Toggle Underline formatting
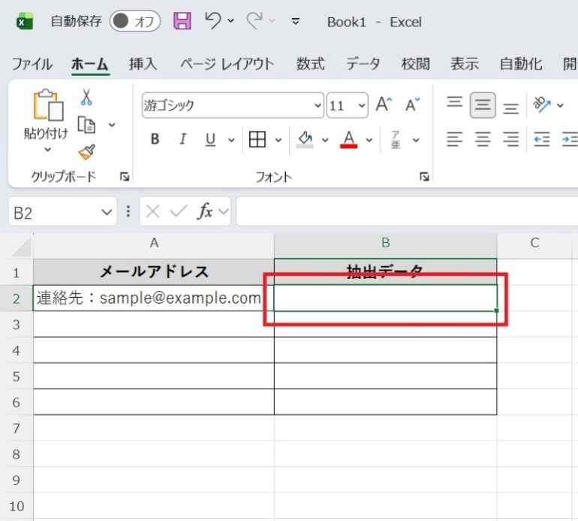578x521 pixels. point(210,140)
